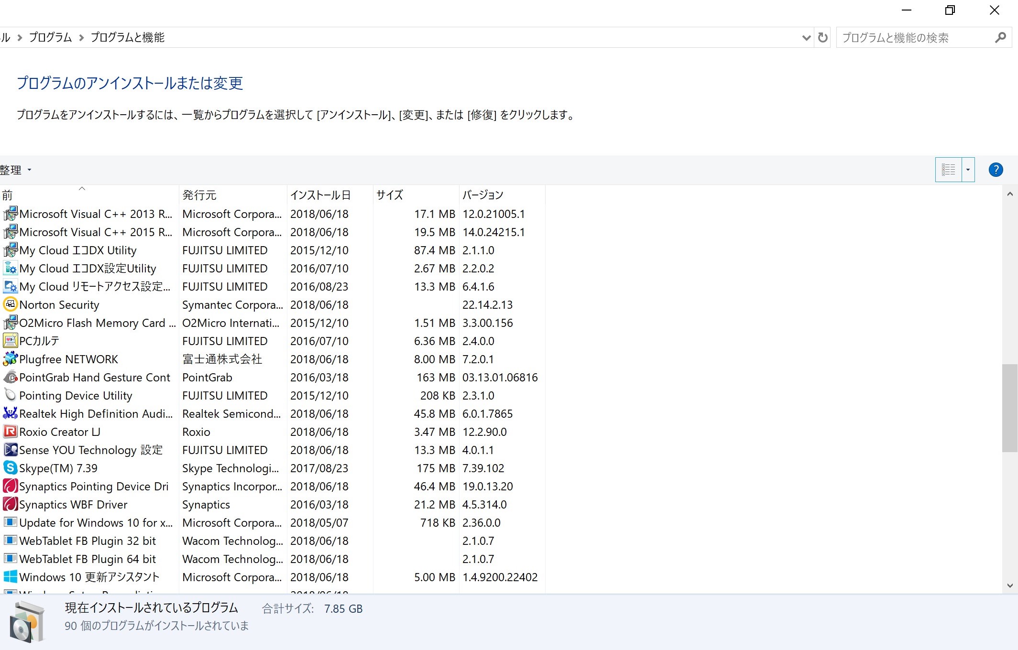1018x650 pixels.
Task: Go to プログラム in the breadcrumb path
Action: [50, 37]
